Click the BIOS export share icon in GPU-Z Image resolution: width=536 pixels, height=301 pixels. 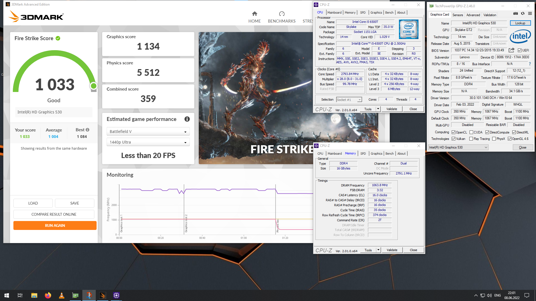tap(511, 50)
